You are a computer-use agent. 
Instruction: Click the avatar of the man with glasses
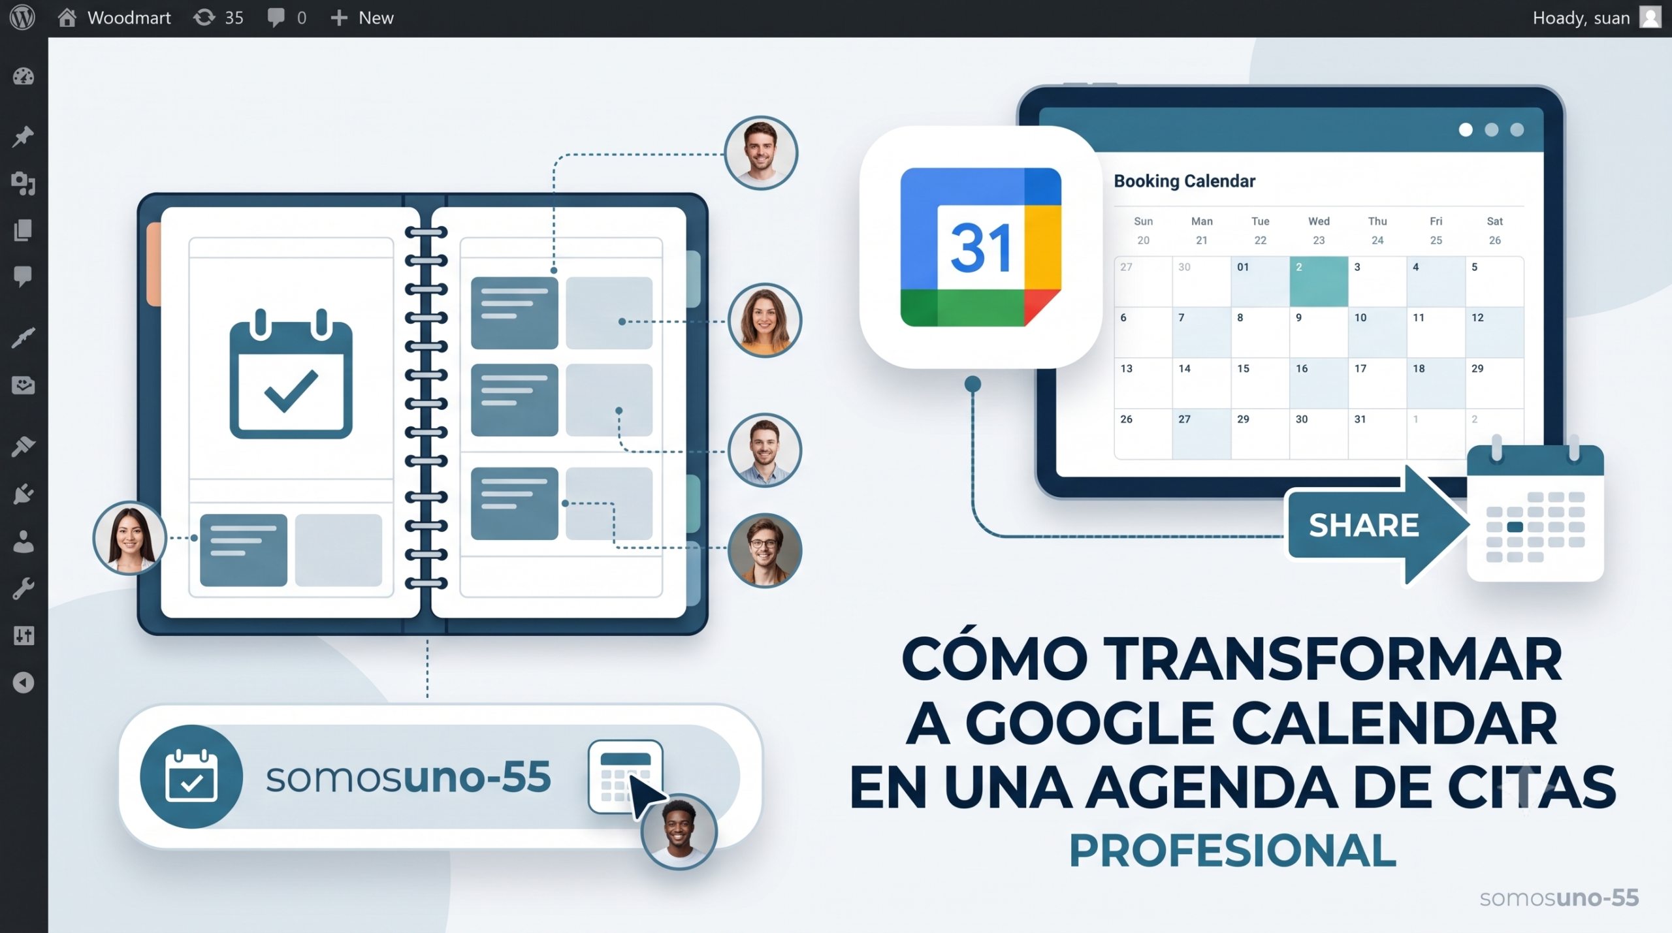pyautogui.click(x=764, y=550)
